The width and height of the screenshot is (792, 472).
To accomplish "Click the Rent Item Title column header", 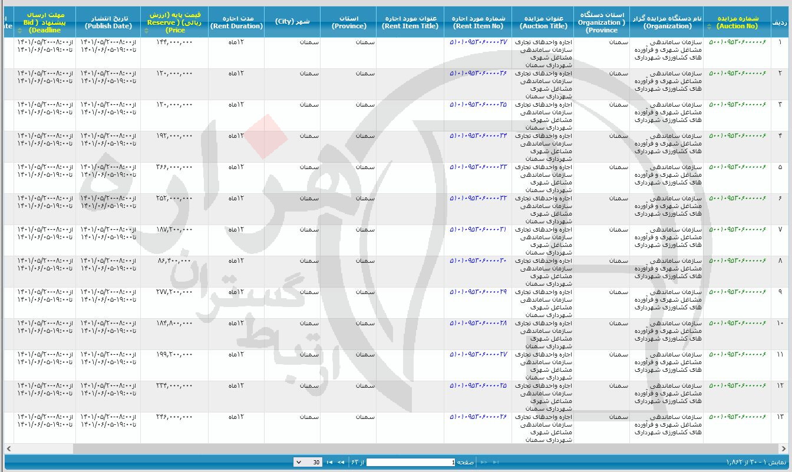I will (410, 22).
